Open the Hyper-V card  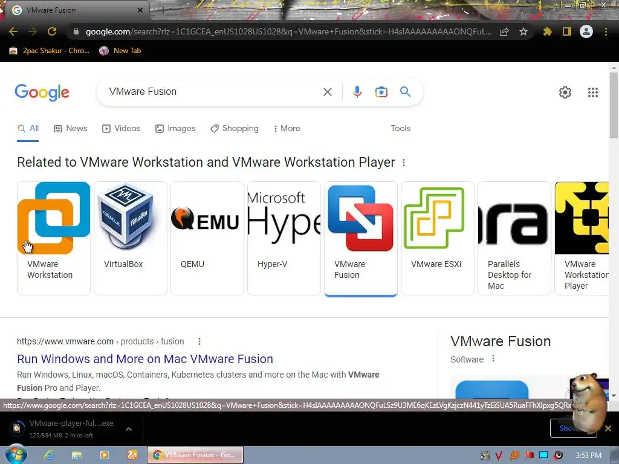coord(284,238)
